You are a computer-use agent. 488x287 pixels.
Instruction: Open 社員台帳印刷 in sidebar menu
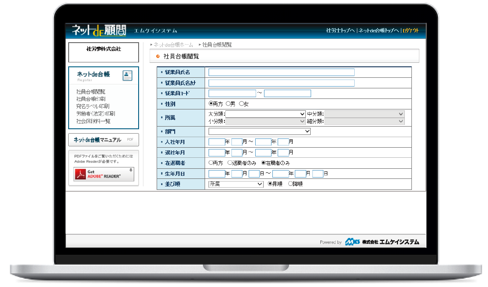(91, 99)
